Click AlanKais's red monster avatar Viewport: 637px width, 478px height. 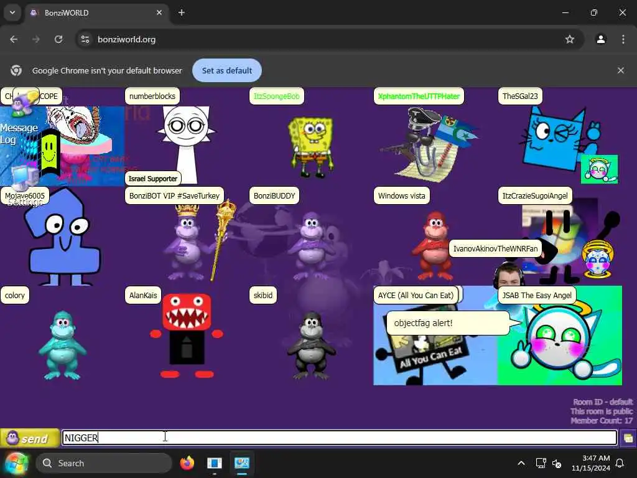point(187,335)
